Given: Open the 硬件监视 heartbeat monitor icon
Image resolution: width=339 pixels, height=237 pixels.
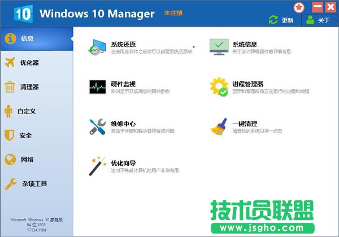Looking at the screenshot, I should tap(98, 87).
